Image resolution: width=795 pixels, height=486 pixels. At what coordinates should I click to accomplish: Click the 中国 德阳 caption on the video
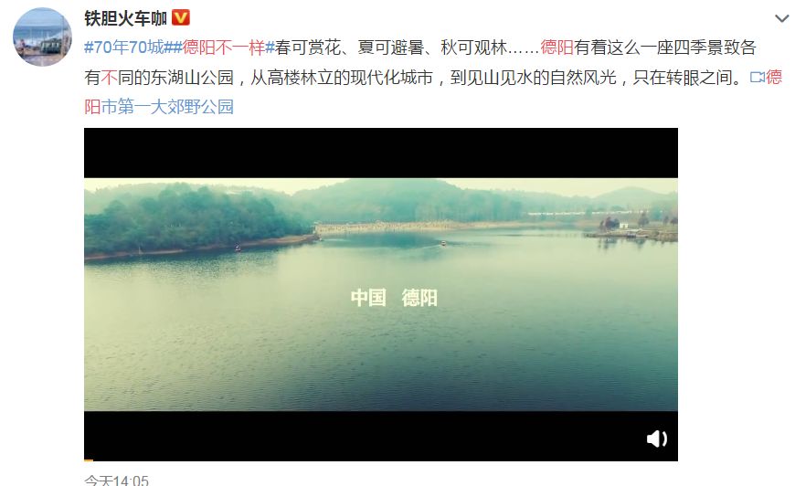(394, 298)
